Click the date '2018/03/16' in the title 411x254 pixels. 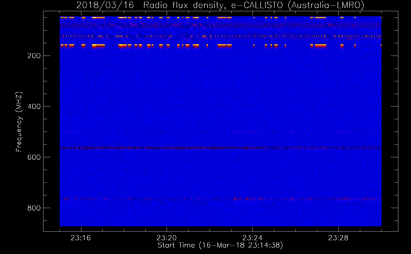pyautogui.click(x=105, y=5)
